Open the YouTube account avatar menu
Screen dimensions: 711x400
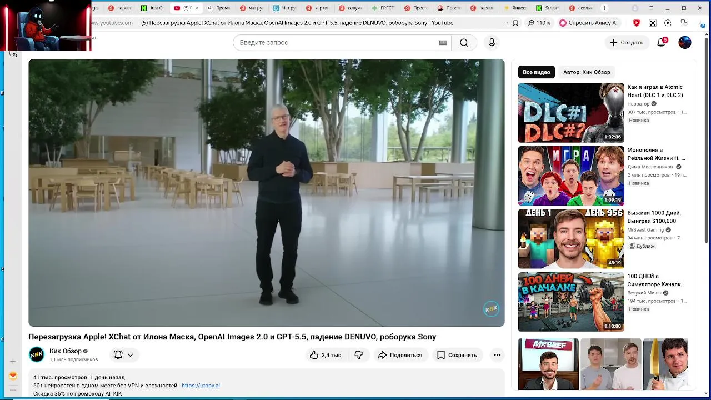685,42
